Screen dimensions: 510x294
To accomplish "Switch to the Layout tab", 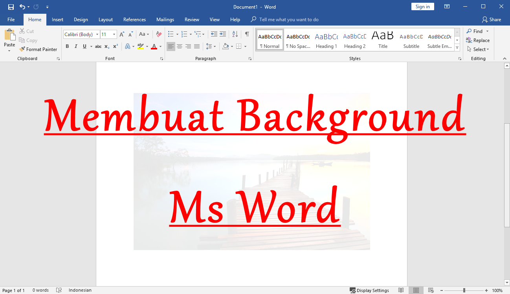I will click(x=106, y=19).
